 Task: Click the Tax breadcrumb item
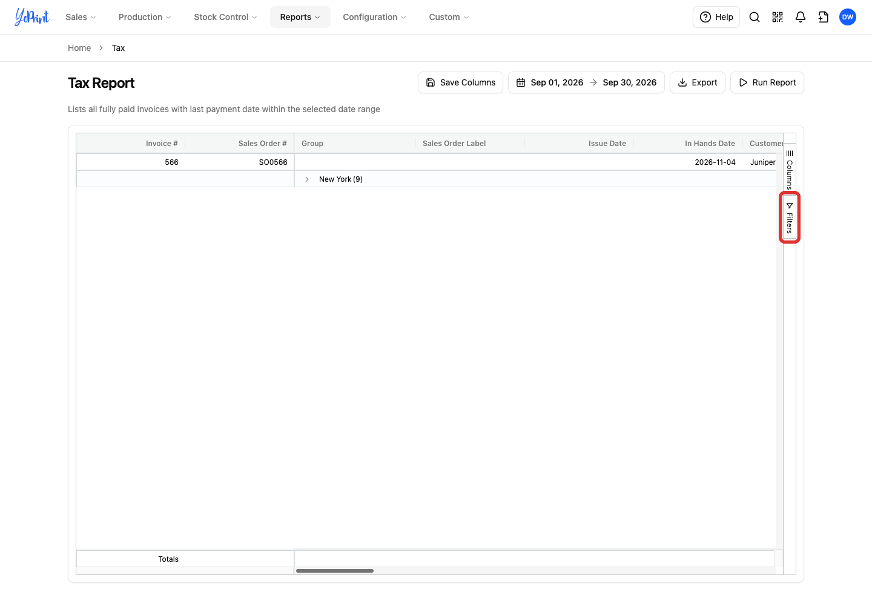coord(118,48)
